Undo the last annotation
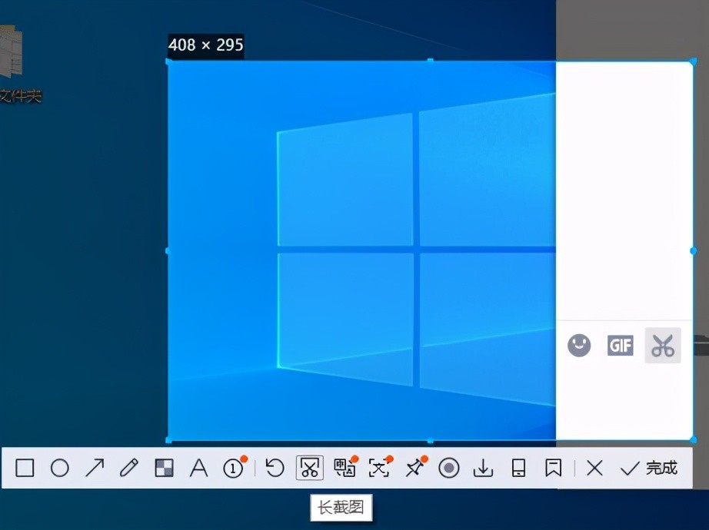The image size is (709, 530). [275, 468]
